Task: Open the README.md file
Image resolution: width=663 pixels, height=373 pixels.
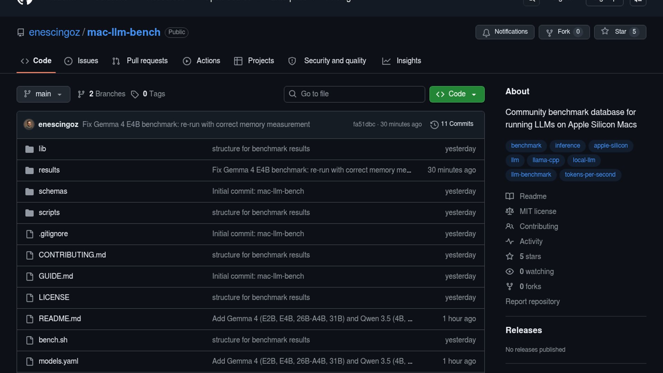Action: 60,319
